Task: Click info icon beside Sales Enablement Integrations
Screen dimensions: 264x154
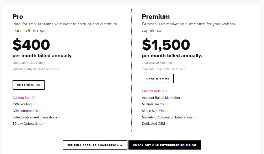Action: (59, 117)
